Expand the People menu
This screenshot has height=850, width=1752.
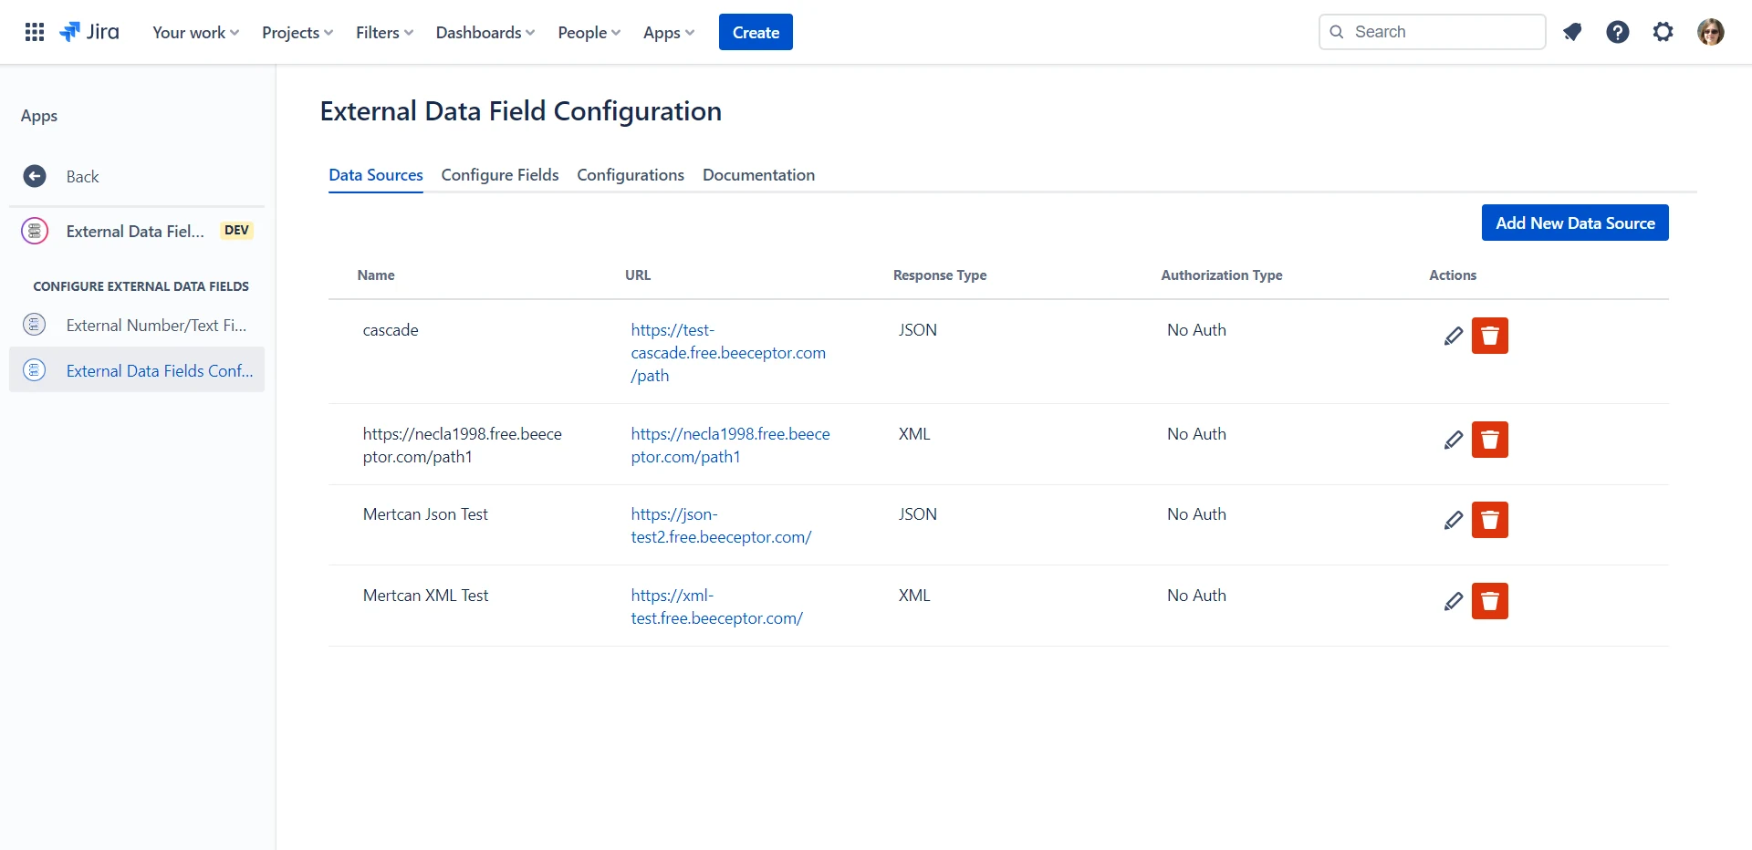pyautogui.click(x=589, y=32)
